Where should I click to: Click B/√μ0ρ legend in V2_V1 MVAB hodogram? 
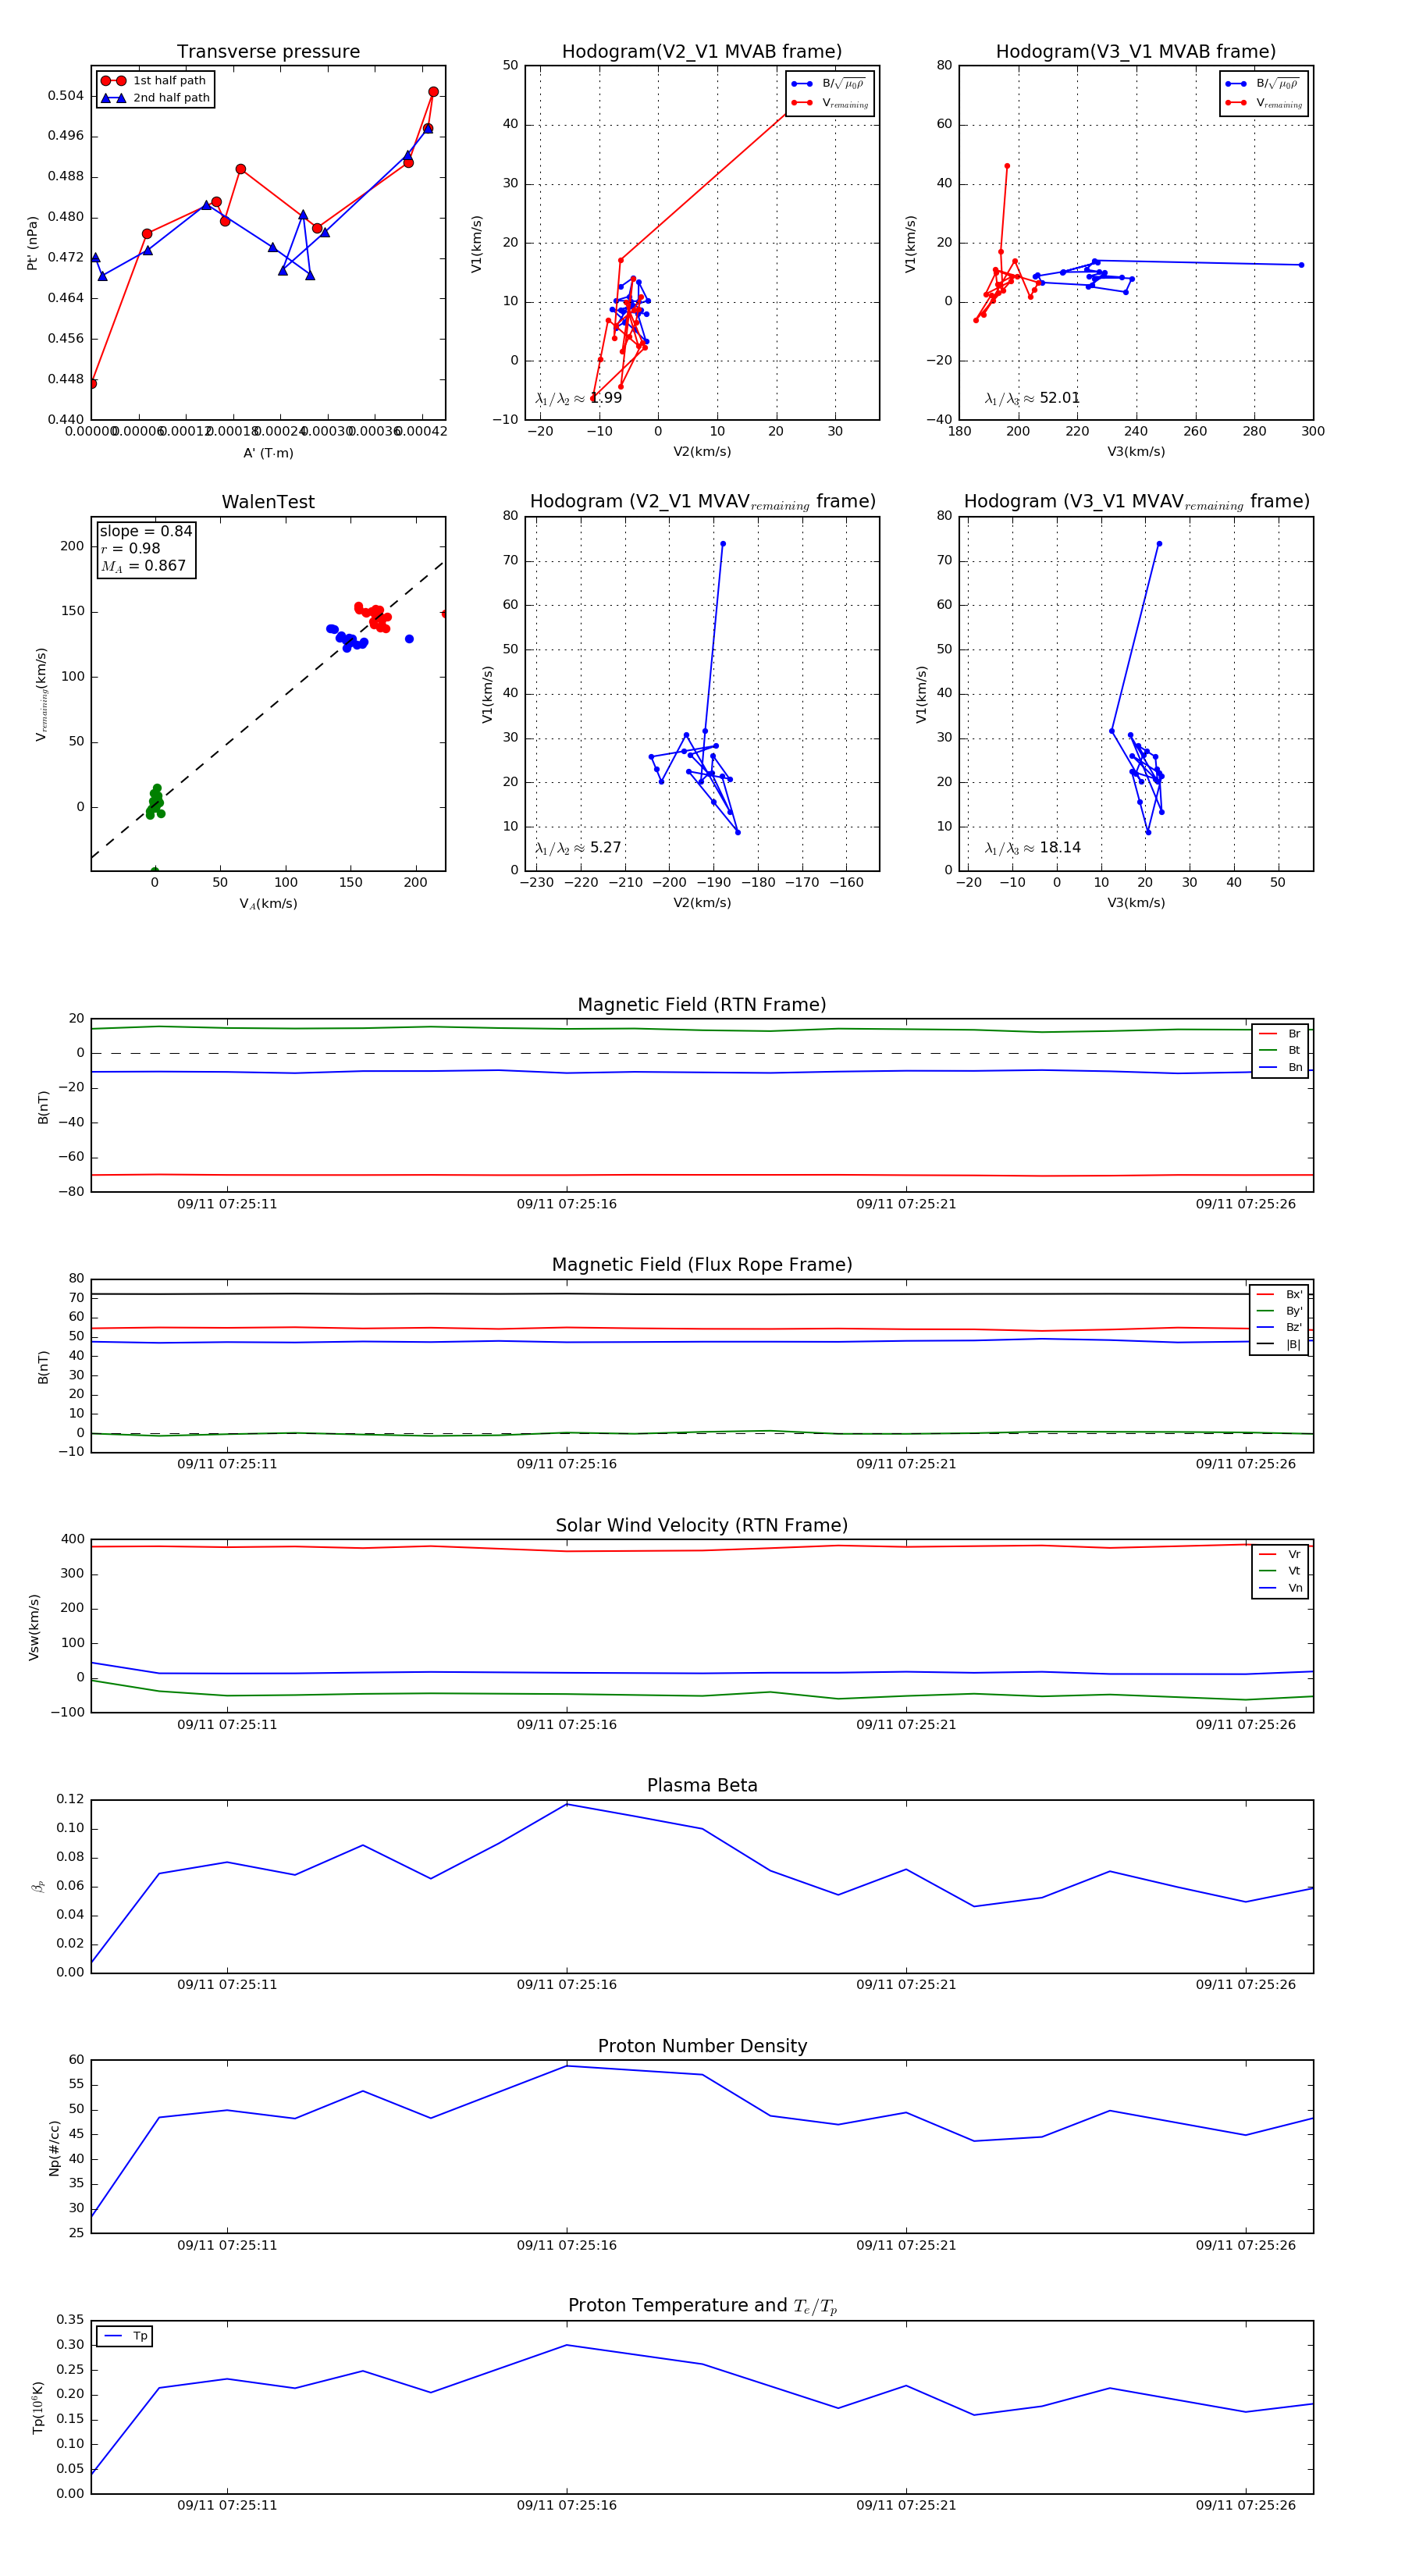tap(830, 84)
